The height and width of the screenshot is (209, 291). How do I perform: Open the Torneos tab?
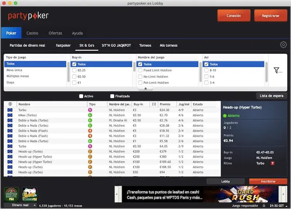(x=145, y=46)
